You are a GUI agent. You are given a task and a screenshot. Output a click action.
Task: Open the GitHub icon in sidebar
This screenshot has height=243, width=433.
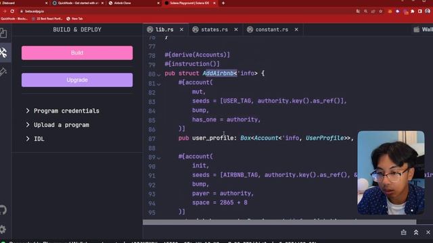click(x=3, y=210)
